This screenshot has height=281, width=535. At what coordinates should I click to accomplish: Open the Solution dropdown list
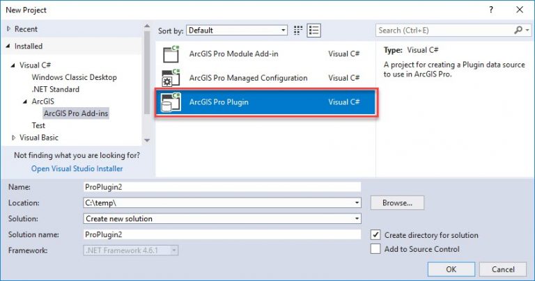pos(222,218)
